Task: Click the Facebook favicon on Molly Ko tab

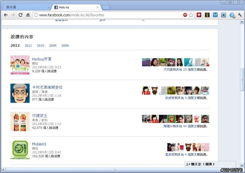Action: (x=56, y=7)
